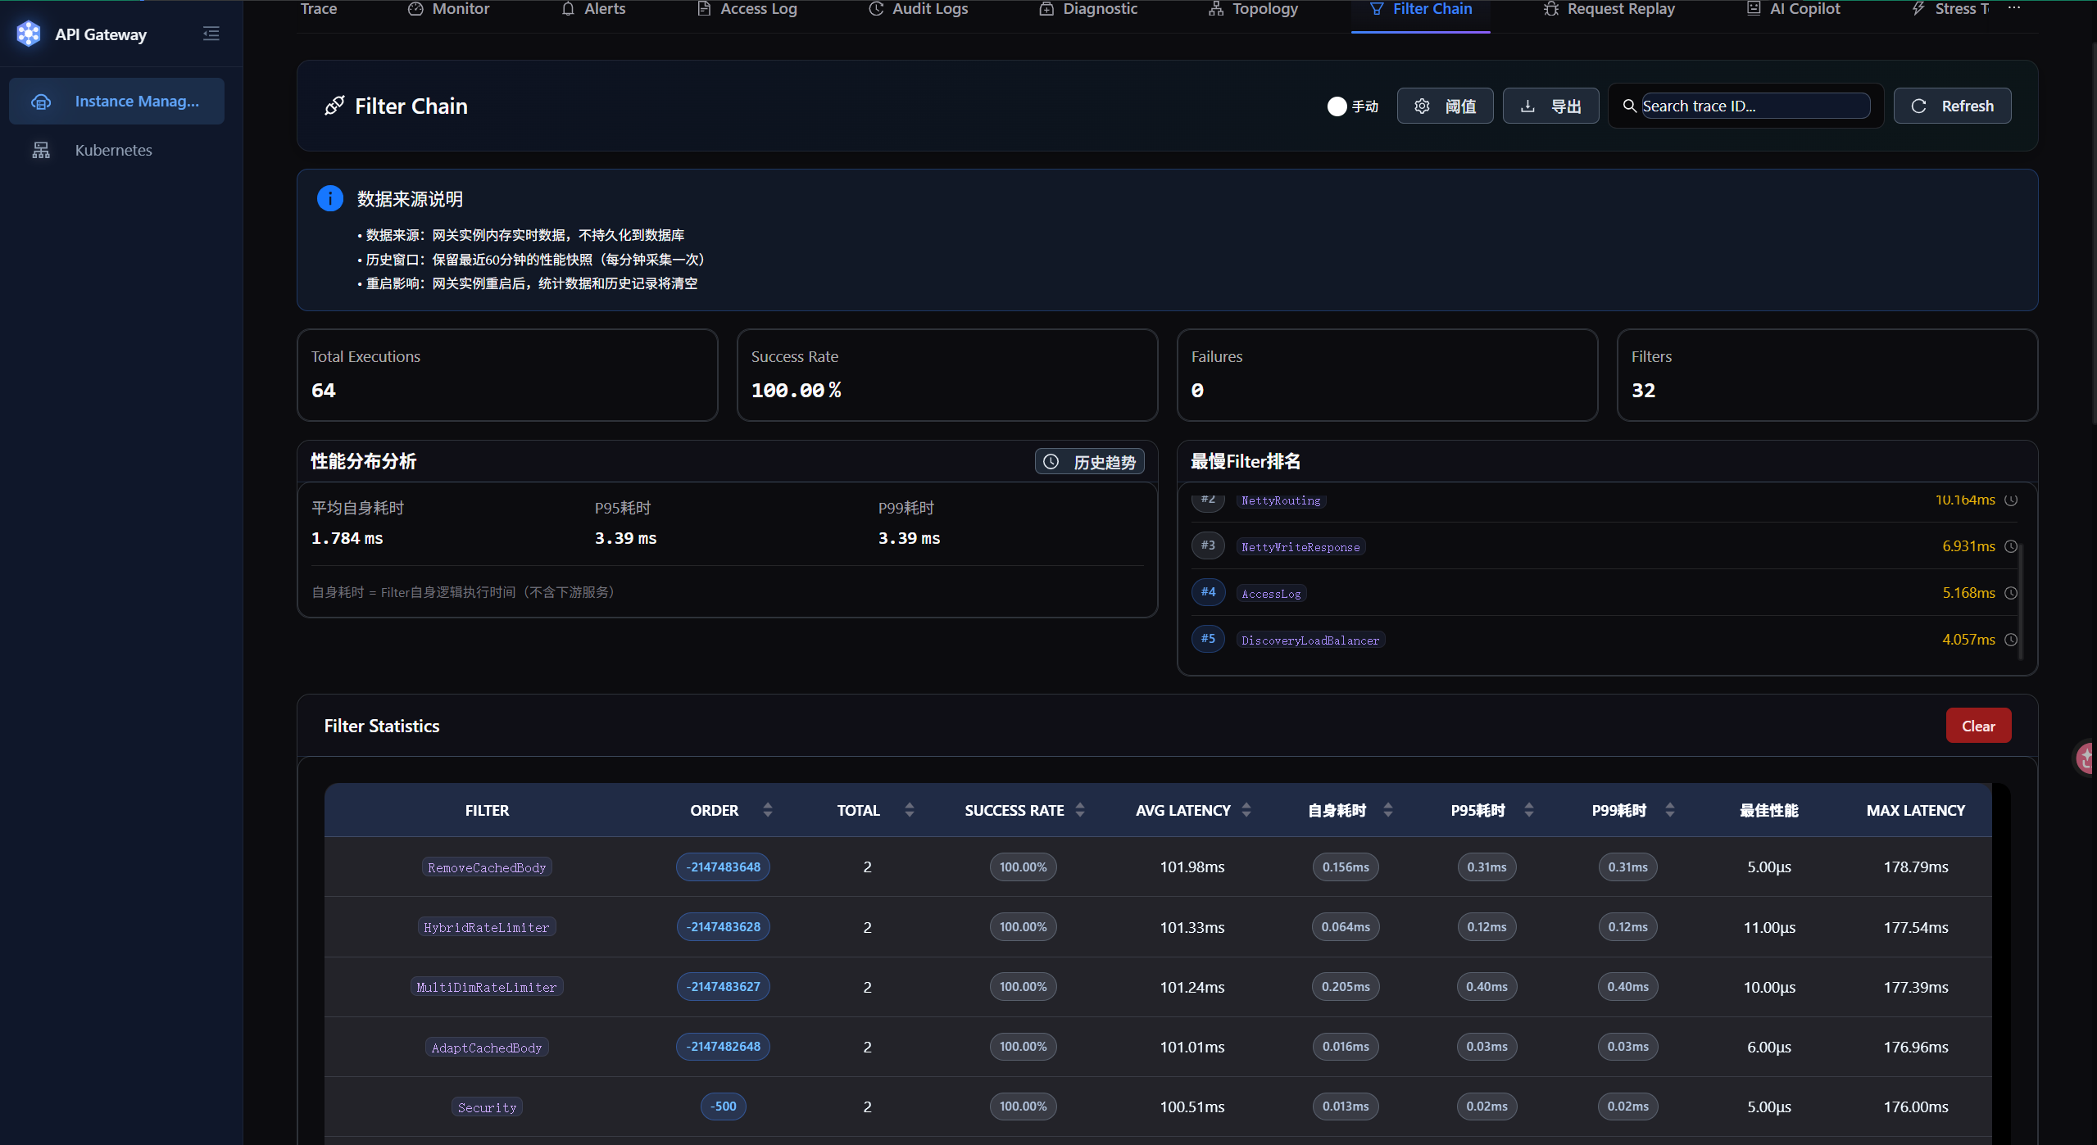This screenshot has width=2097, height=1145.
Task: Open the Topology tab
Action: pos(1254,9)
